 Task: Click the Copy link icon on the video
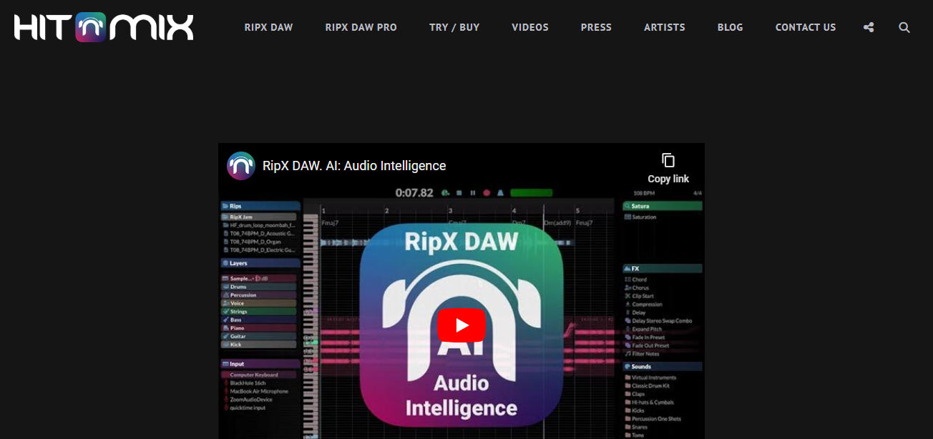coord(668,161)
